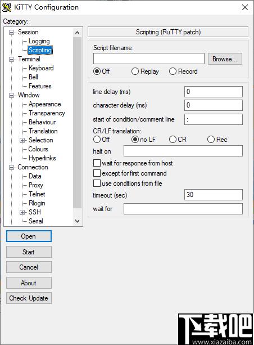Screen dimensions: 254x345
Task: Enable wait for response from host
Action: pos(97,163)
